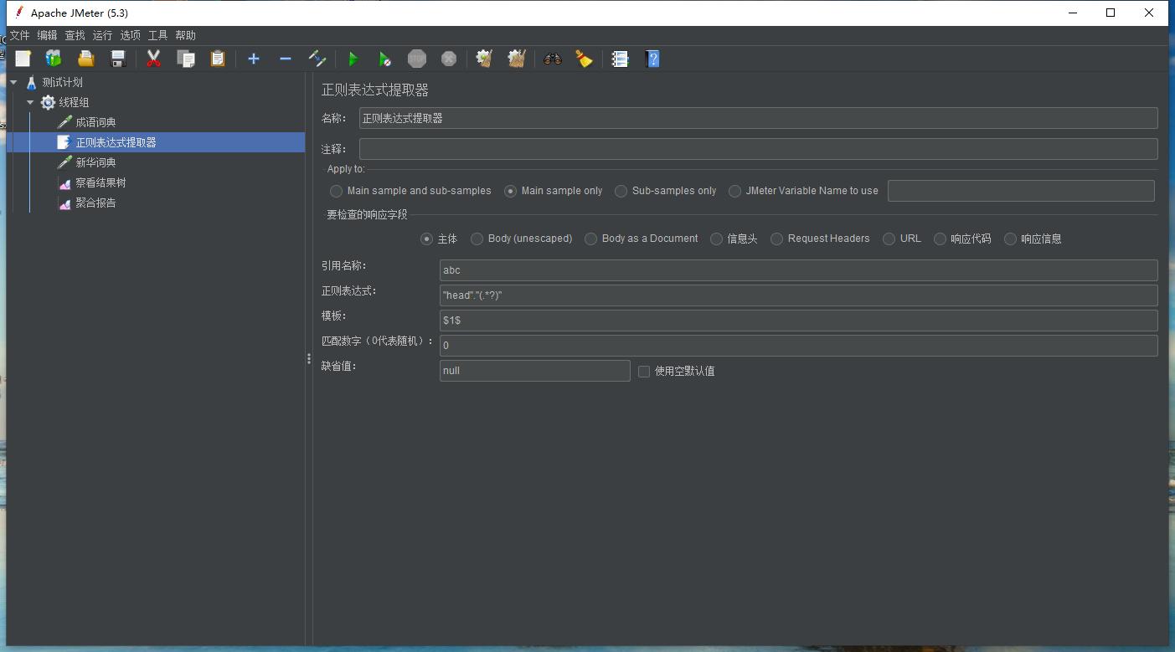Stop the running test icon

(x=417, y=59)
